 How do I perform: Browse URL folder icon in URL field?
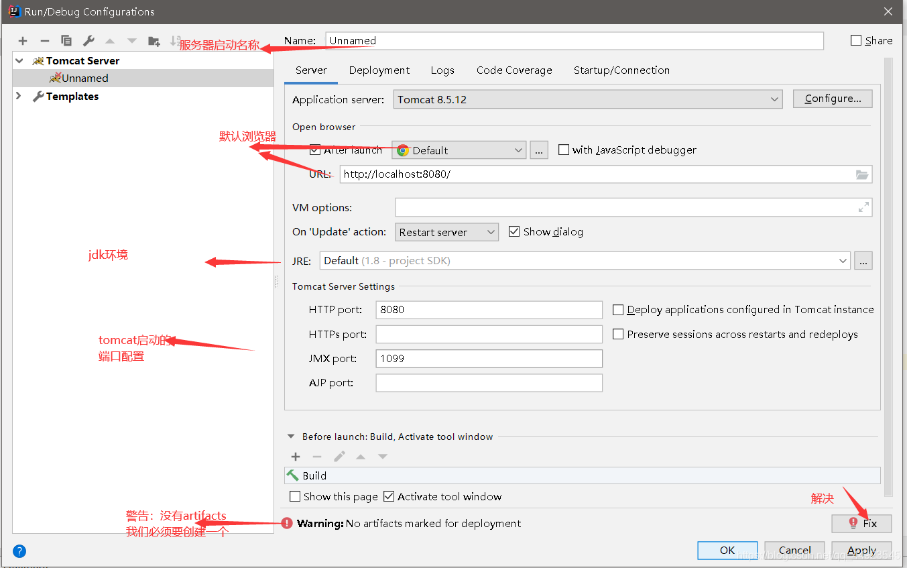[x=862, y=174]
